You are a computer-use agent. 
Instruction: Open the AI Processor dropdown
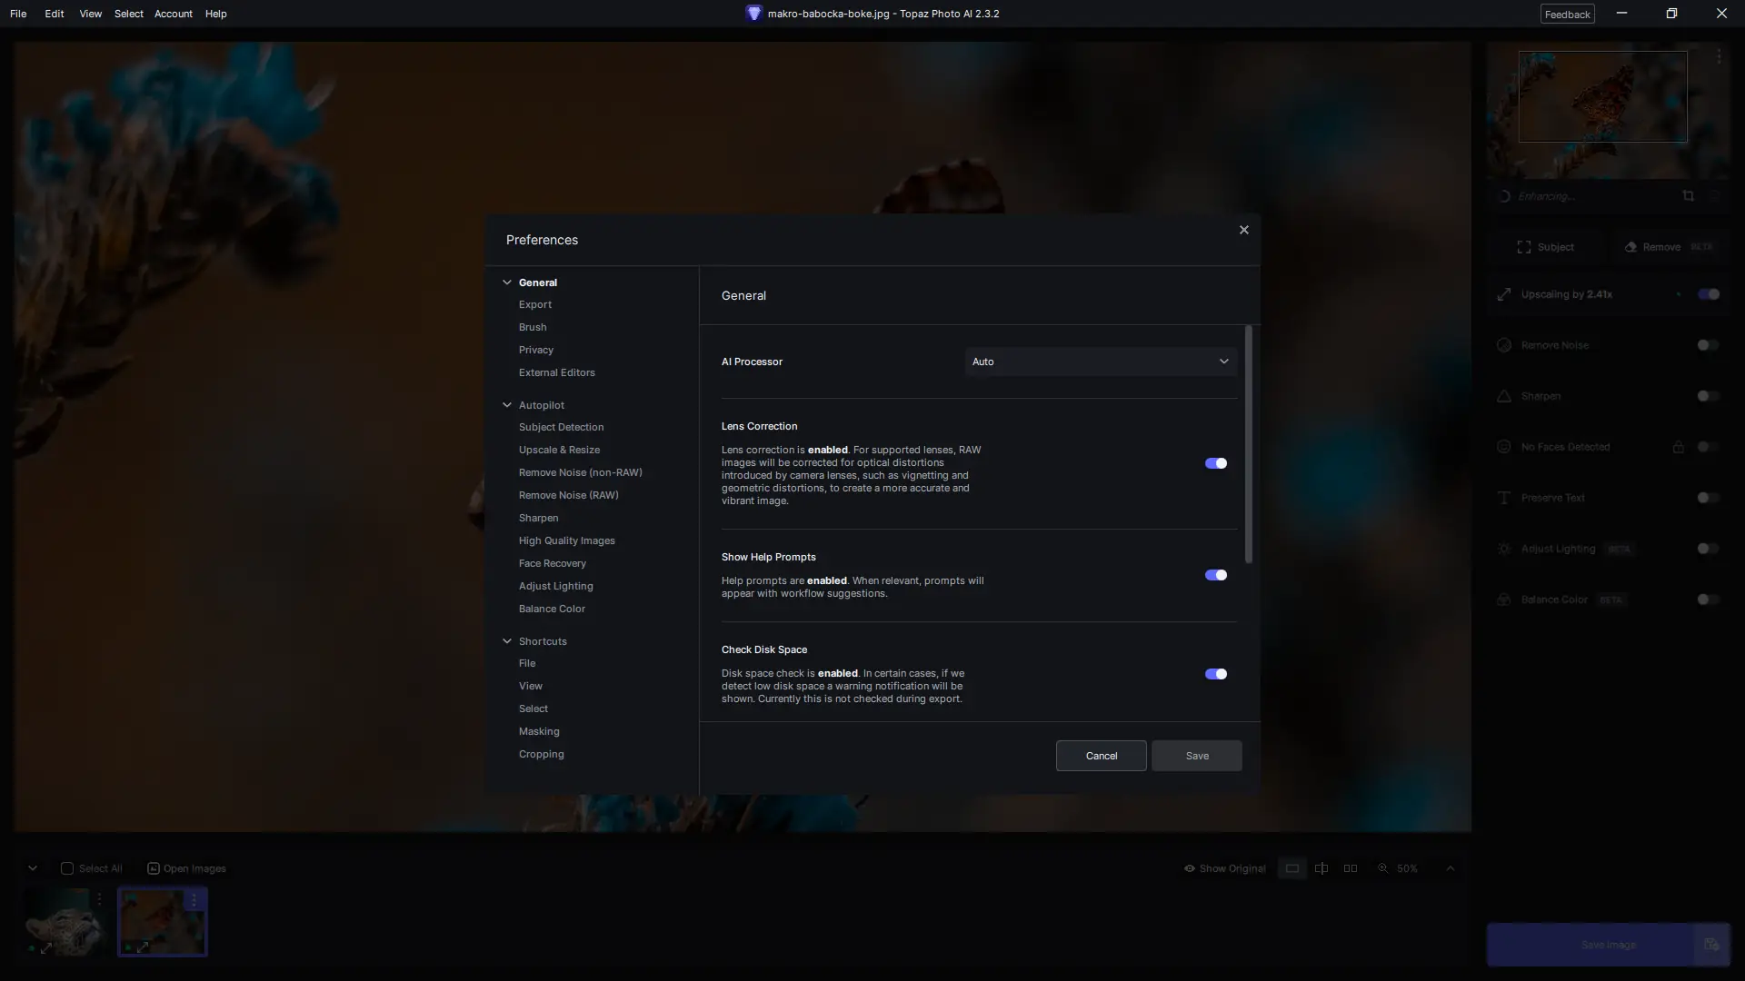pos(1100,362)
